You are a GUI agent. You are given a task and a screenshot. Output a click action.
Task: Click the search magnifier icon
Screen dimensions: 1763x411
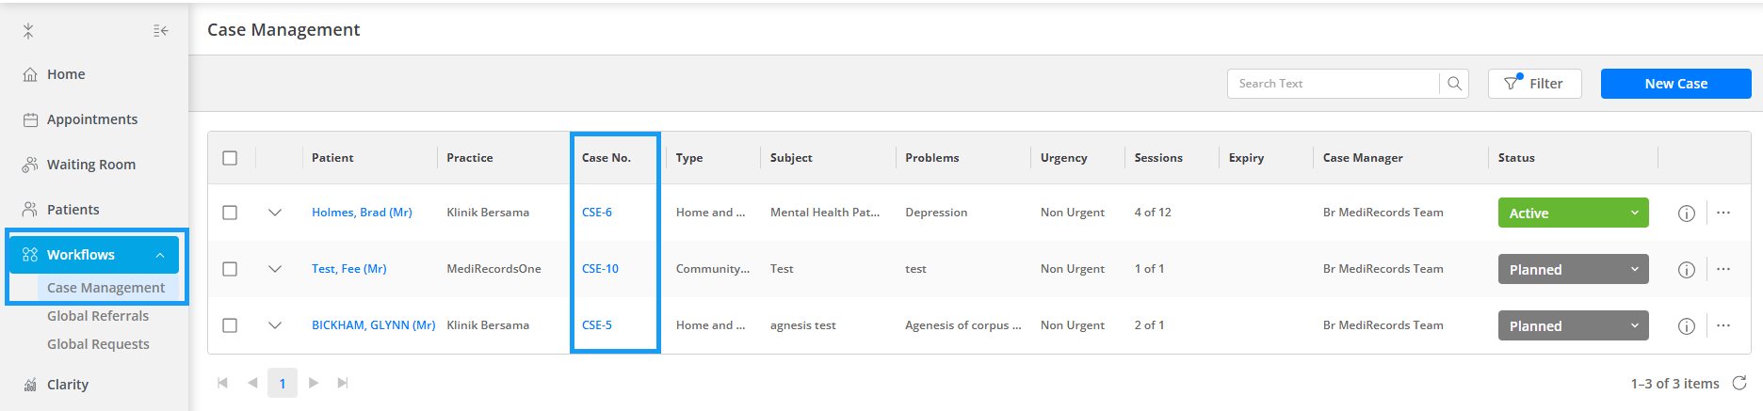[x=1454, y=84]
